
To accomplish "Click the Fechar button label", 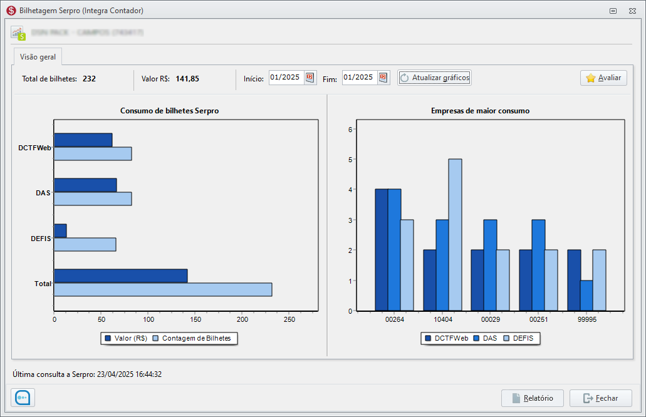I will tap(607, 398).
